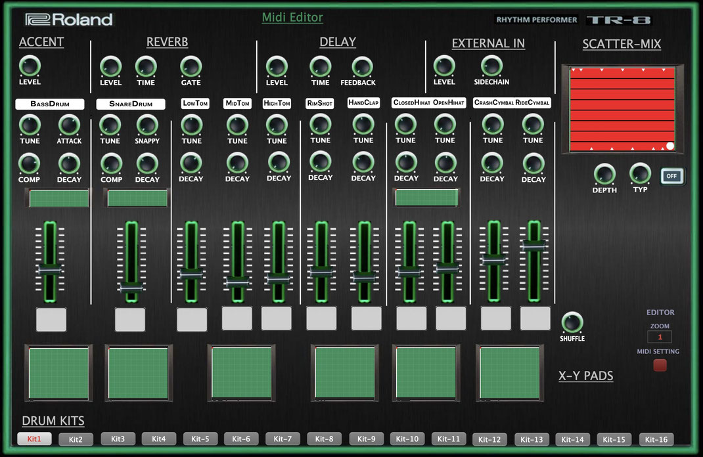The width and height of the screenshot is (703, 457).
Task: Toggle the white pad button under SnareDrum fader
Action: pos(130,320)
